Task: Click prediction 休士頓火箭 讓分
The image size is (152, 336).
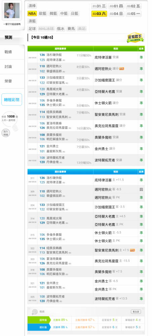Action: coord(107,103)
